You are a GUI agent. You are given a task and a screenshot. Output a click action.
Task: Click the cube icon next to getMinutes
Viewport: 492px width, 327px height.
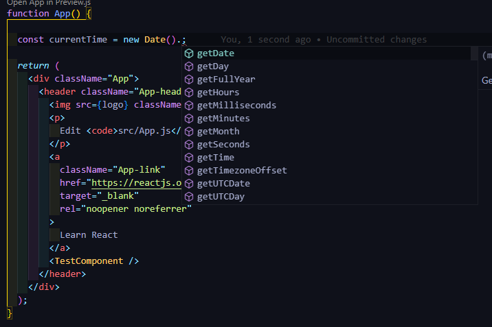coord(189,119)
